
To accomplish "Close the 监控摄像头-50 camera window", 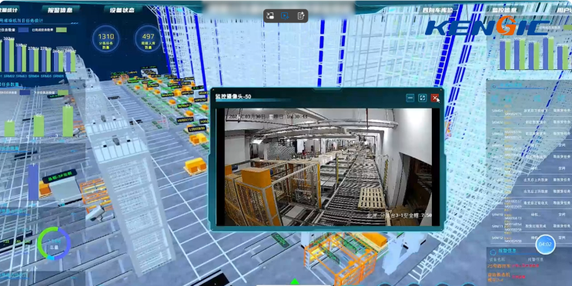I will (x=434, y=98).
